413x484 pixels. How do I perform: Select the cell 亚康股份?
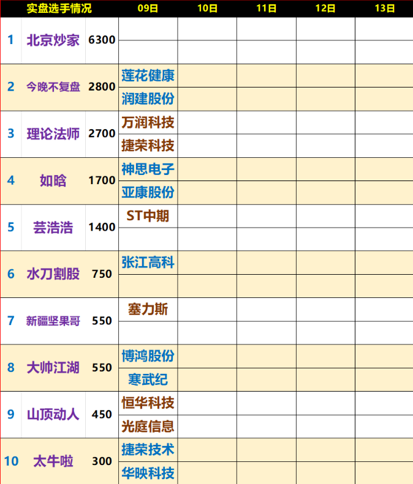(148, 193)
